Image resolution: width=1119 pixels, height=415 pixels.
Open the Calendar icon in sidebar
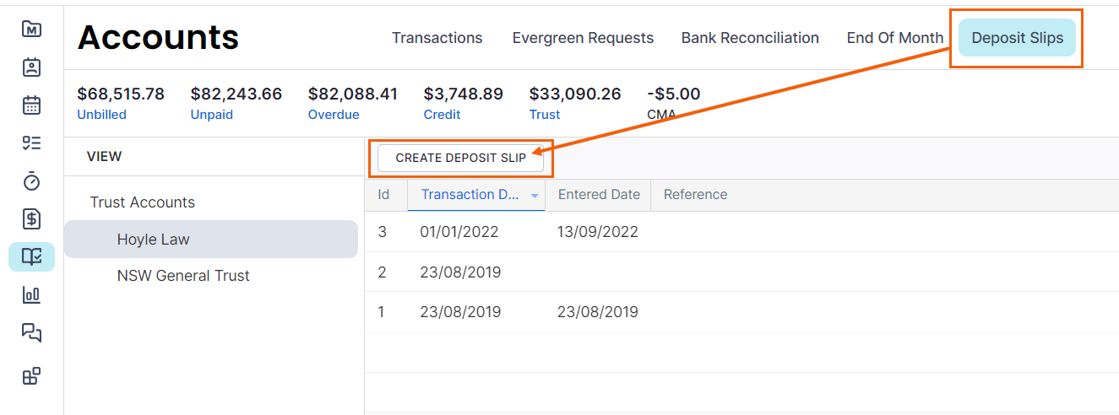(x=31, y=105)
